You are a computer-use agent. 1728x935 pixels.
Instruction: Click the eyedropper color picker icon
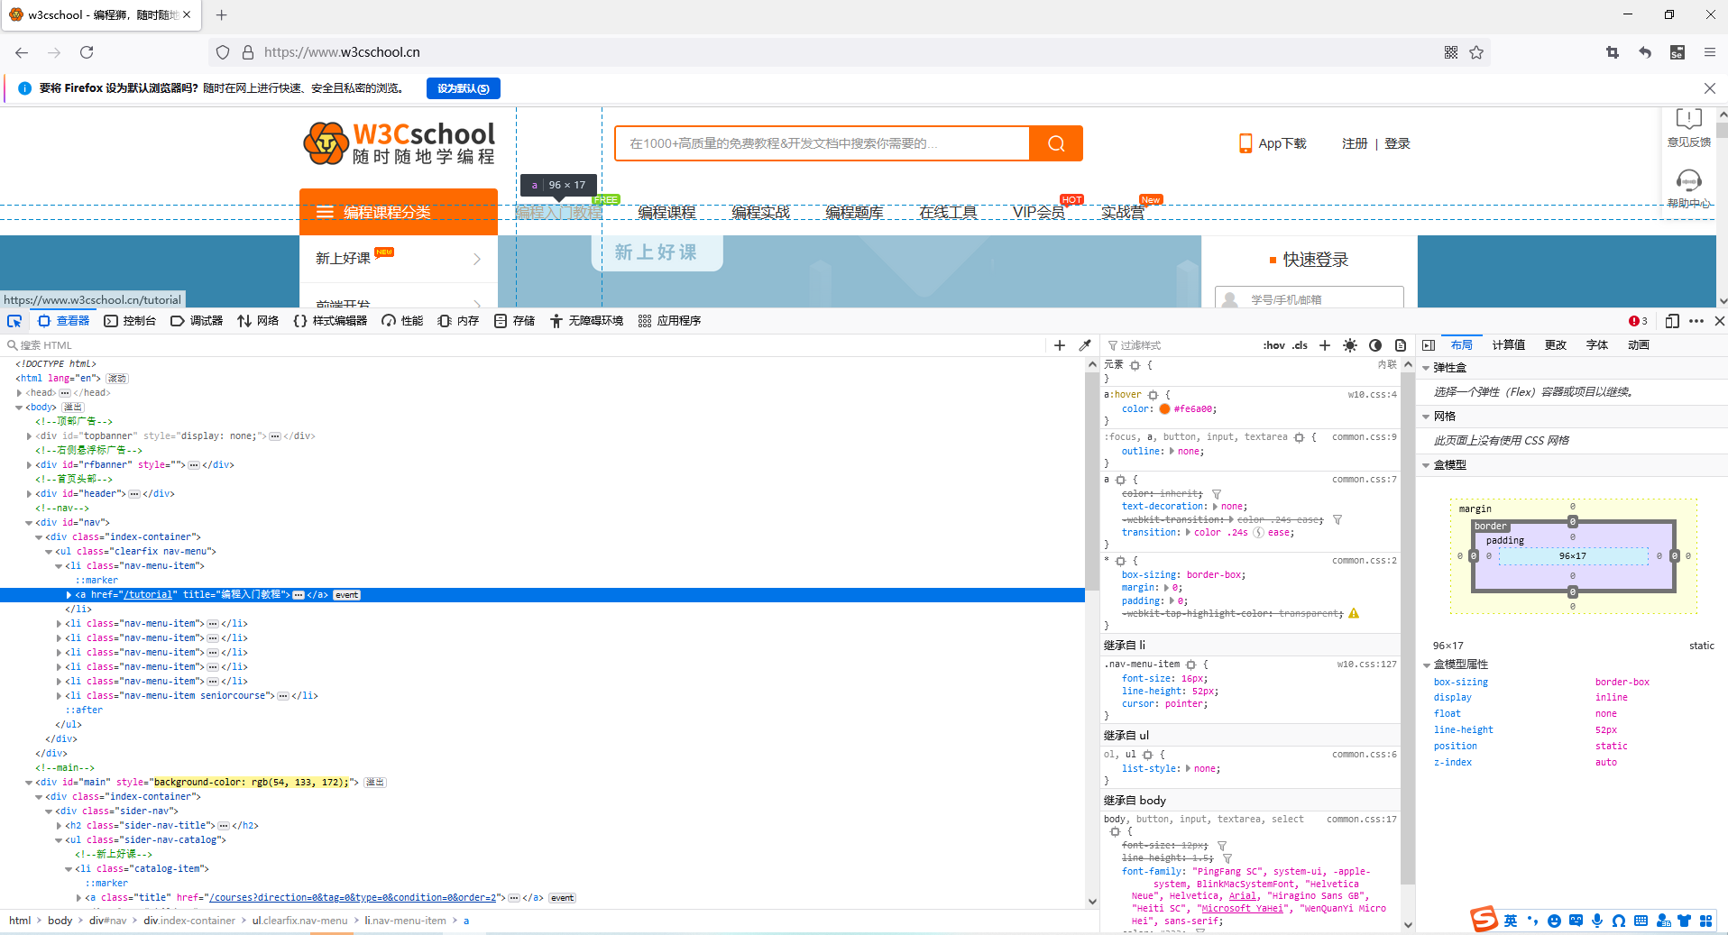(1085, 345)
